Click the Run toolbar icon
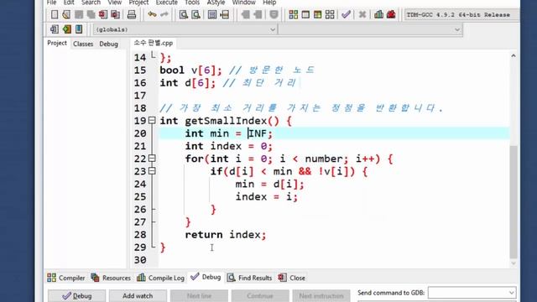The image size is (537, 302). point(305,14)
